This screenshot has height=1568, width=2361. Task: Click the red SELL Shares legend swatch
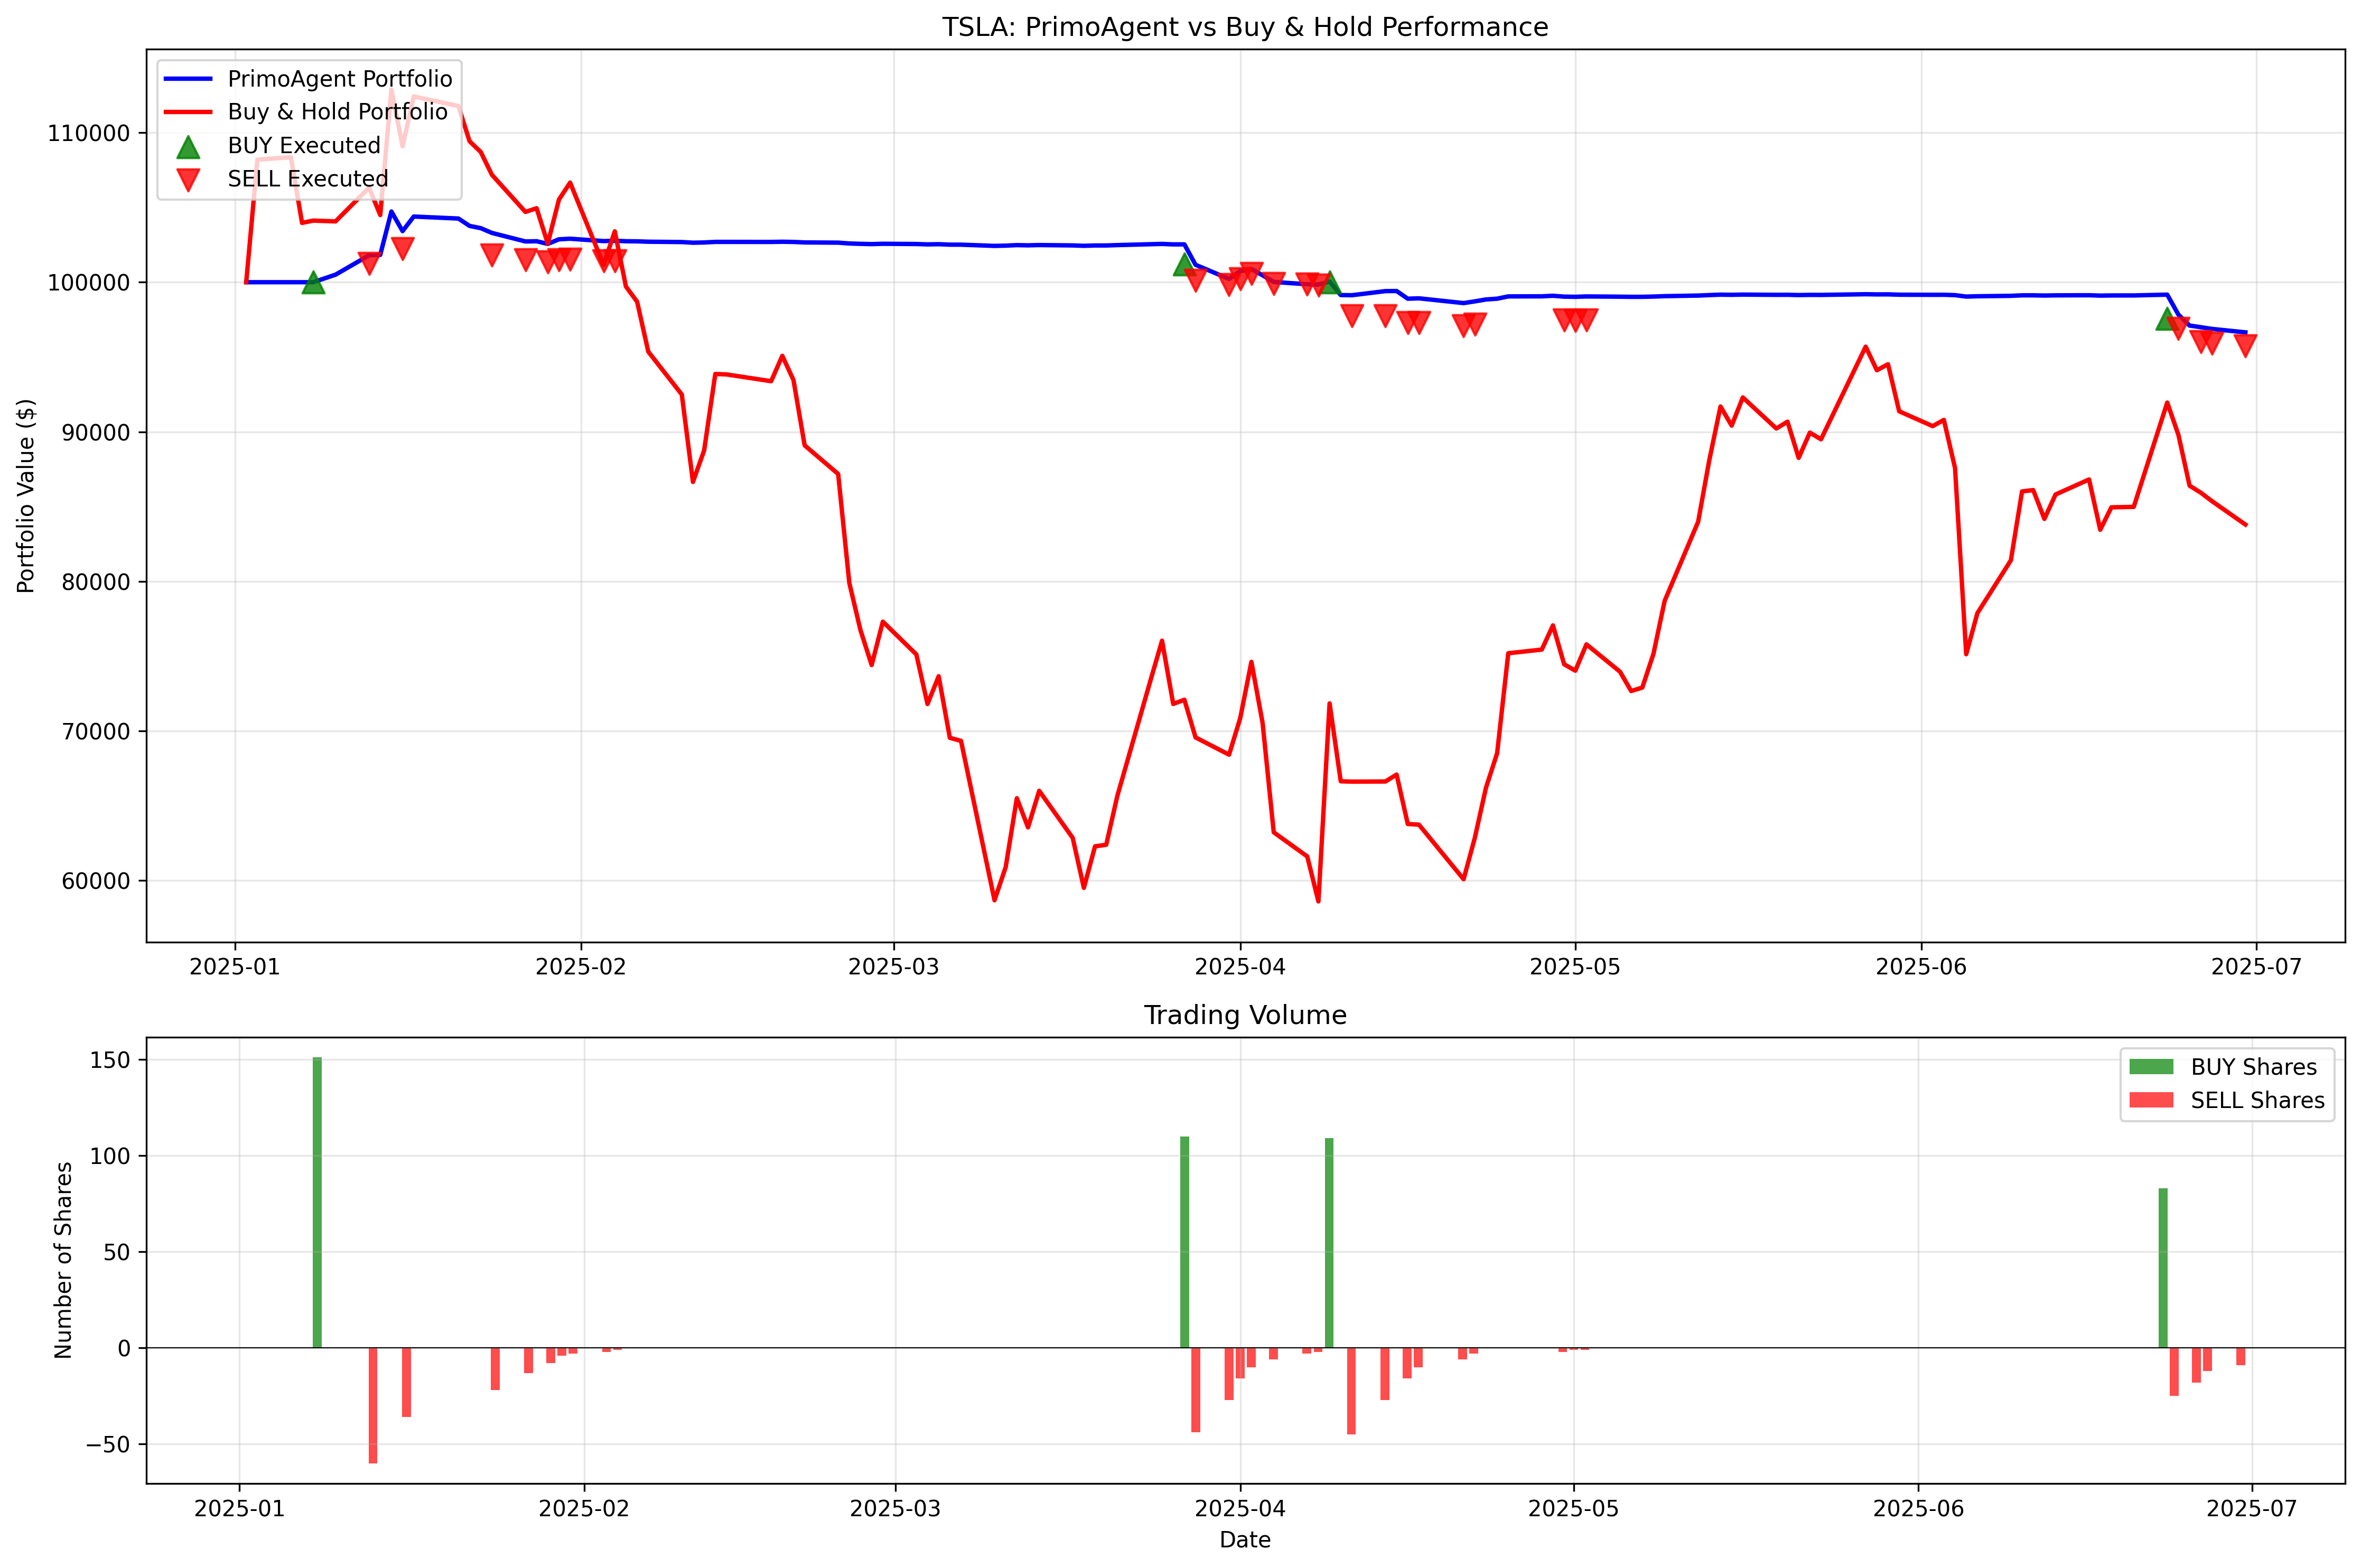[2151, 1100]
